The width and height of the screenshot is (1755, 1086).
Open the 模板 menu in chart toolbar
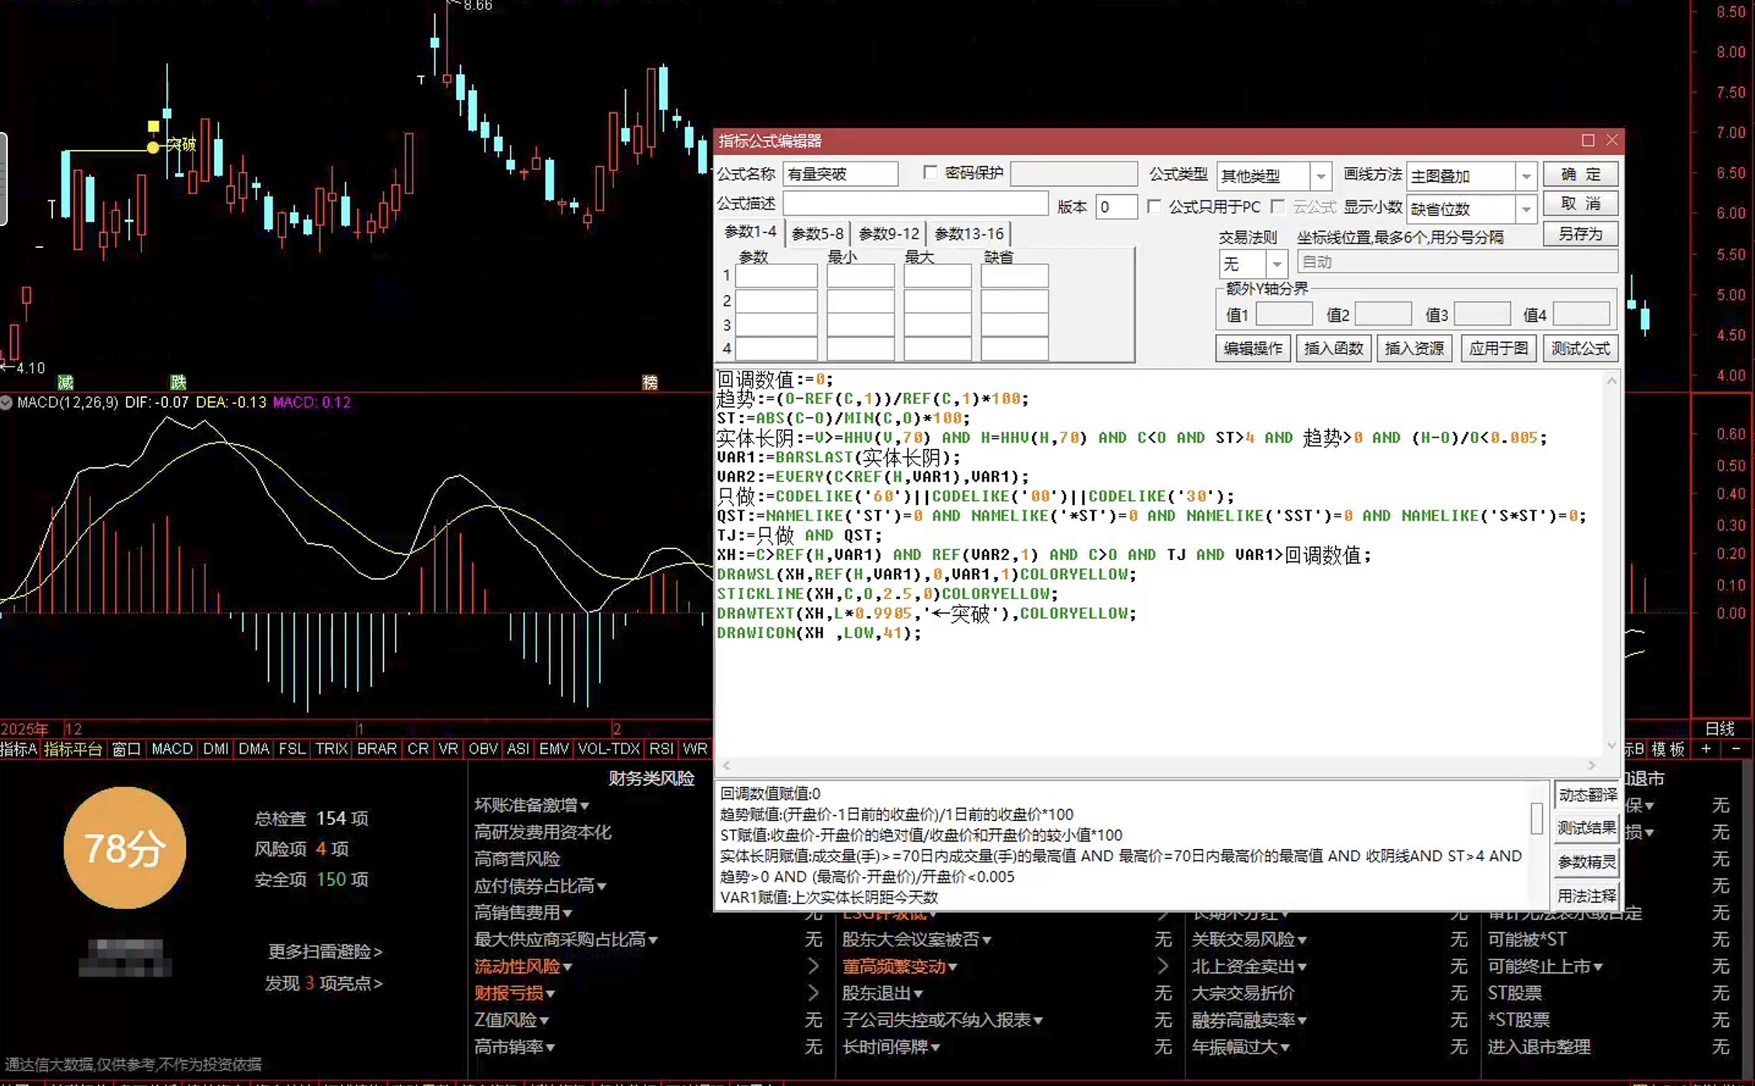(x=1668, y=749)
